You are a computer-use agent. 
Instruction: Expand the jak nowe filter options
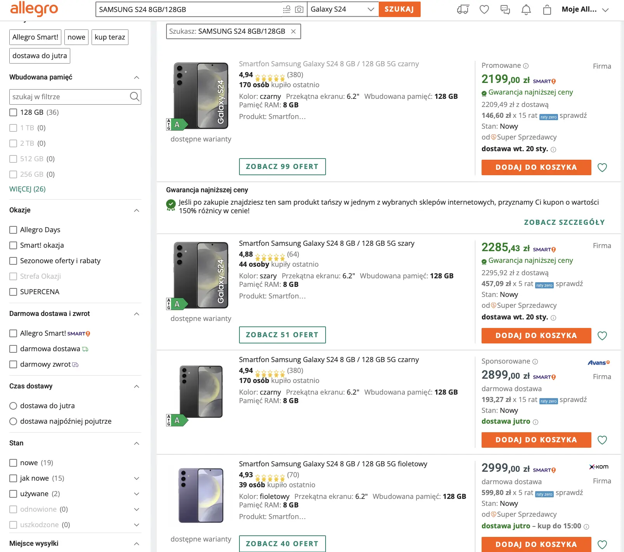pyautogui.click(x=137, y=478)
